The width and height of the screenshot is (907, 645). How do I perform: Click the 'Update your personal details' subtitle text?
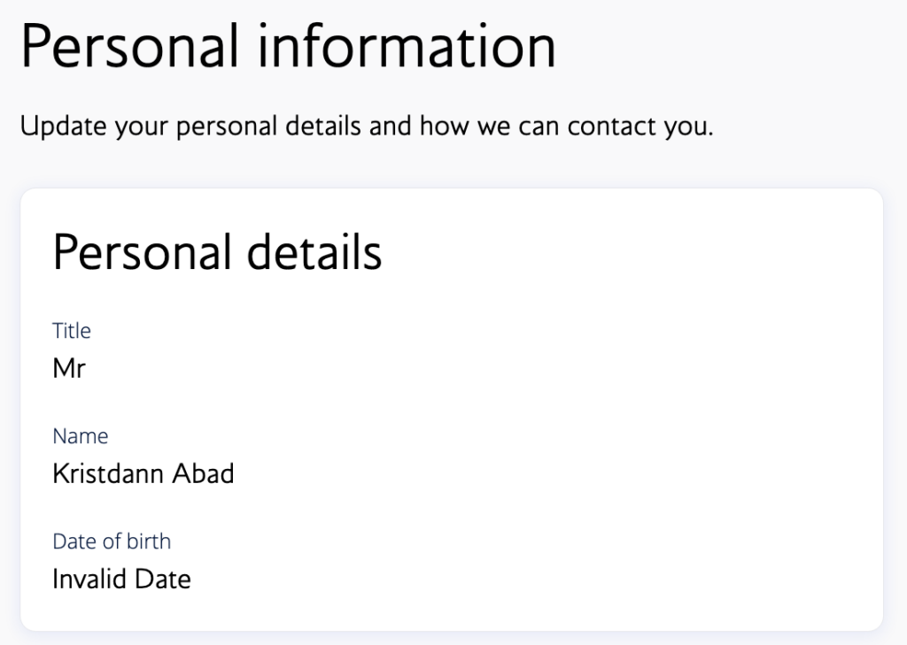coord(366,127)
